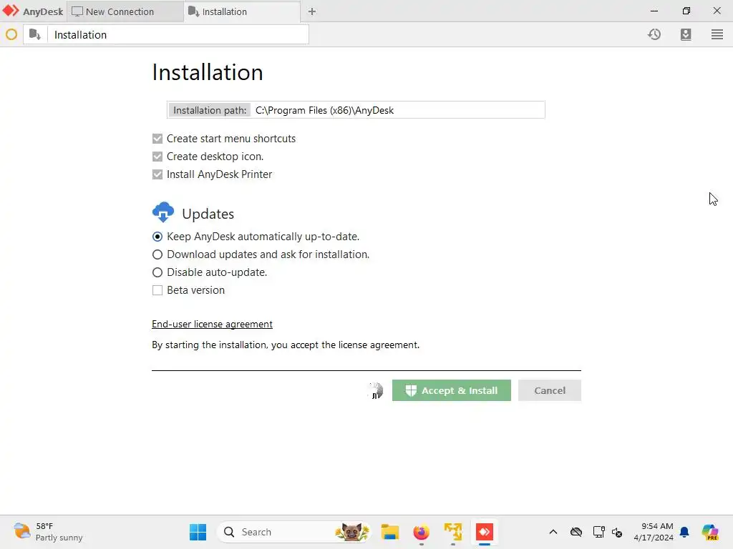
Task: Open weather widget showing 58°F
Action: pyautogui.click(x=48, y=532)
